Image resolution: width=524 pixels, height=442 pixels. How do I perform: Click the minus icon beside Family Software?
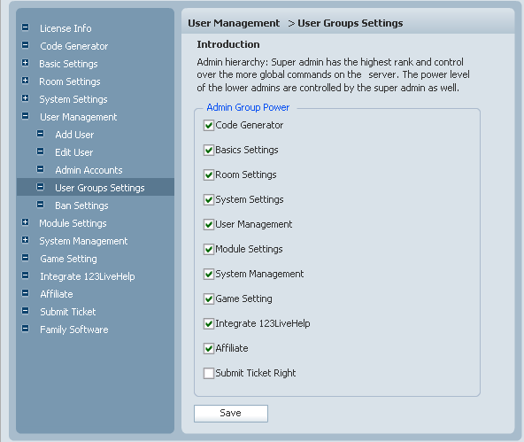tap(25, 329)
